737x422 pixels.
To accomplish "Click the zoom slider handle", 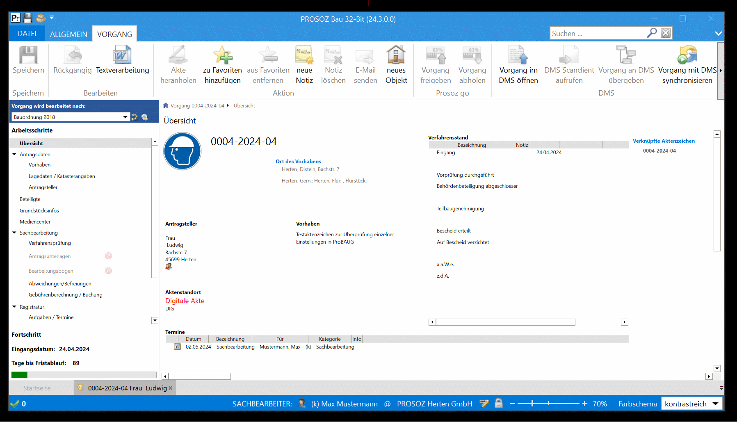I will click(532, 404).
